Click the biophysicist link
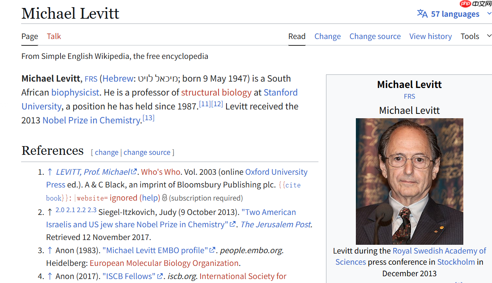The image size is (492, 283). tap(75, 92)
